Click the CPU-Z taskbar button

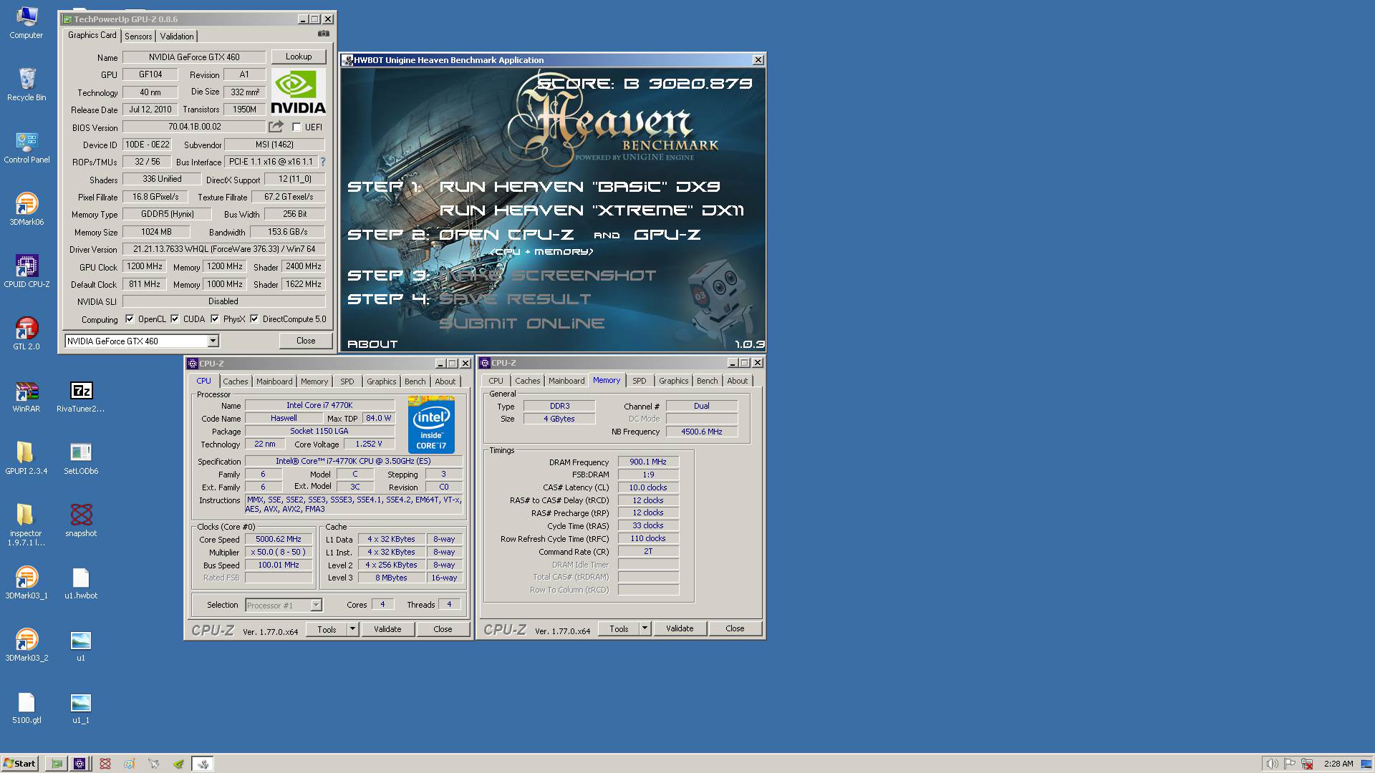coord(79,764)
